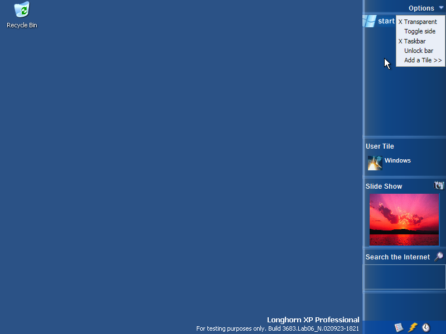Uncheck the Taskbar option
Viewport: 446px width, 334px height.
pyautogui.click(x=420, y=41)
